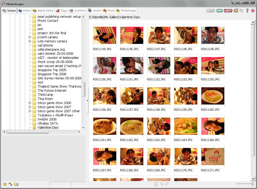The width and height of the screenshot is (257, 189).
Task: Click the open folder explorer icon
Action: coord(16,184)
